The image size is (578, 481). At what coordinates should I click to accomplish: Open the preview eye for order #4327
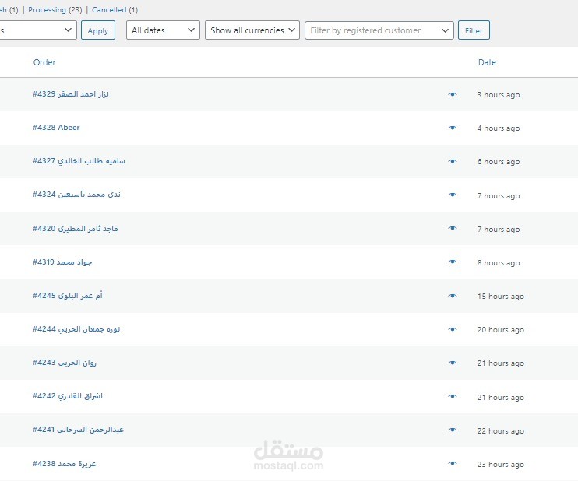453,161
